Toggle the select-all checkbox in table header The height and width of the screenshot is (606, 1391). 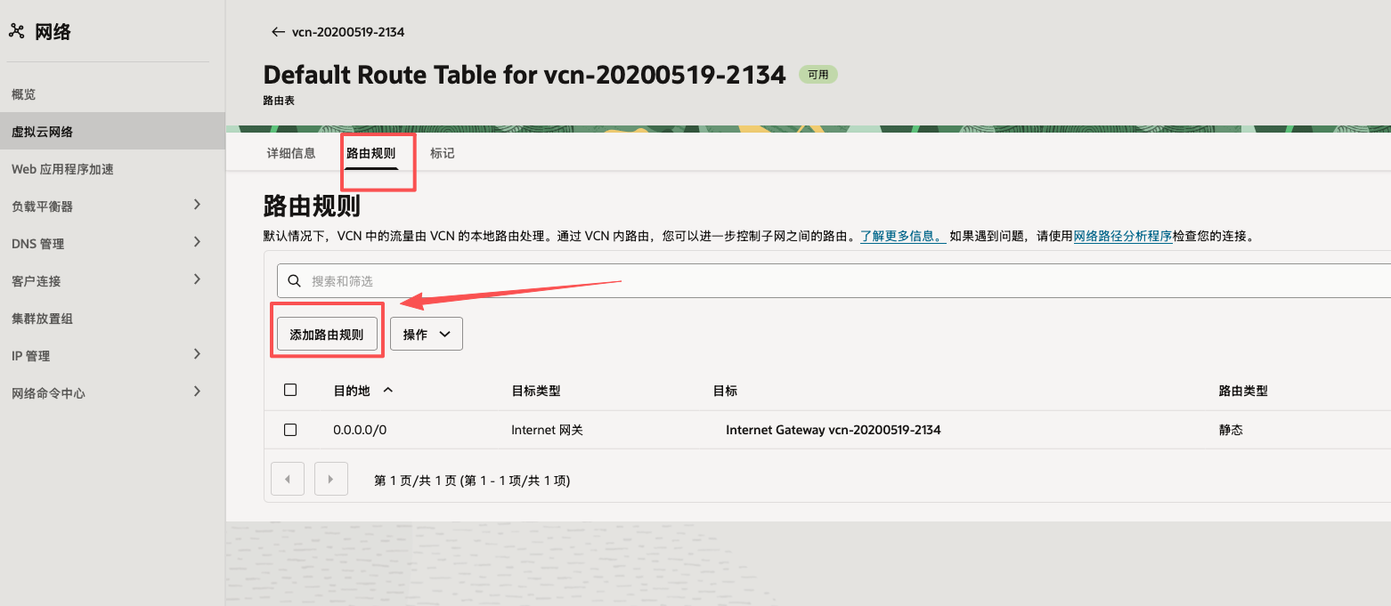289,391
